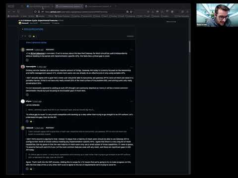238x178 pixels.
Task: Click the page vertical scrollbar thumb
Action: (189, 46)
